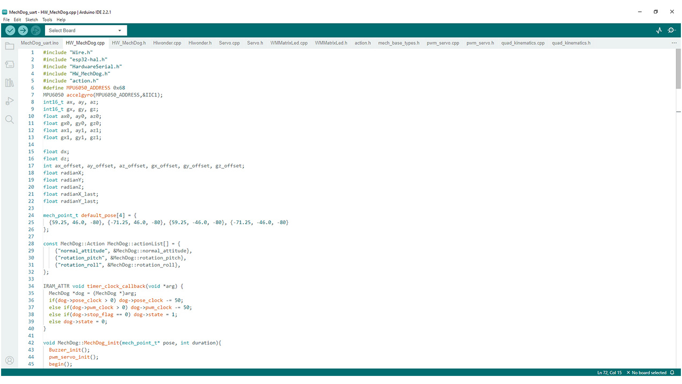Open the Sketchbook folder sidebar icon
Viewport: 682px width, 384px height.
[x=10, y=46]
